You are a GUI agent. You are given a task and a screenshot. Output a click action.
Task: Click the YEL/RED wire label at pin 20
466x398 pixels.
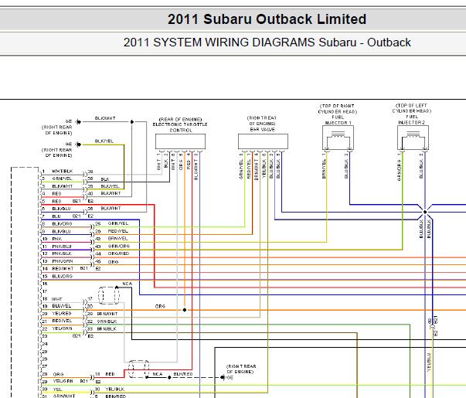(x=62, y=313)
